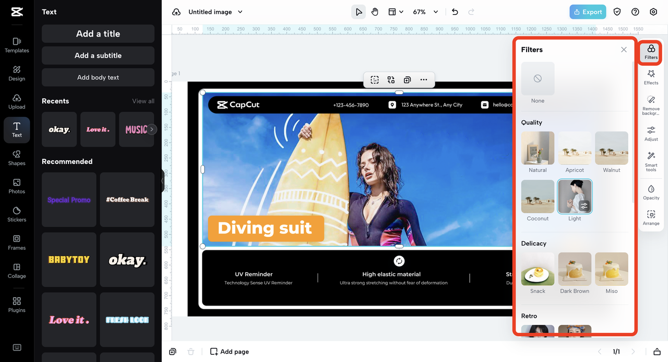Click View all recents link
The width and height of the screenshot is (668, 362).
tap(143, 101)
